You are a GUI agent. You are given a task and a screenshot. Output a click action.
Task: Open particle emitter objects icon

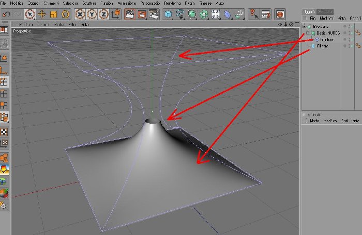pos(239,14)
